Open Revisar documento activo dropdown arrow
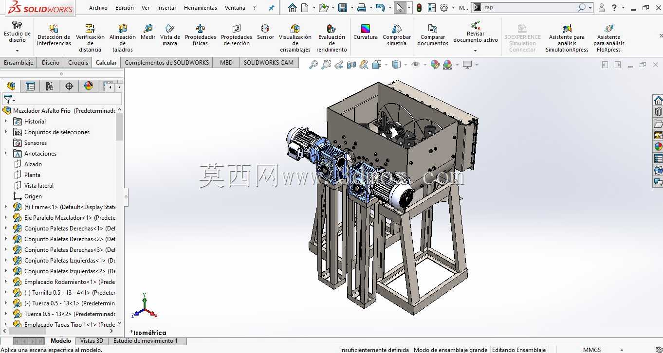Screen dimensions: 663x353 pyautogui.click(x=476, y=50)
